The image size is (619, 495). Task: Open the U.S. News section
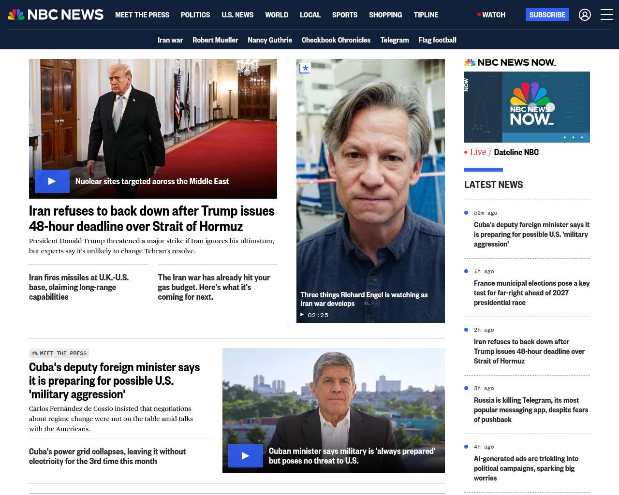(x=237, y=15)
